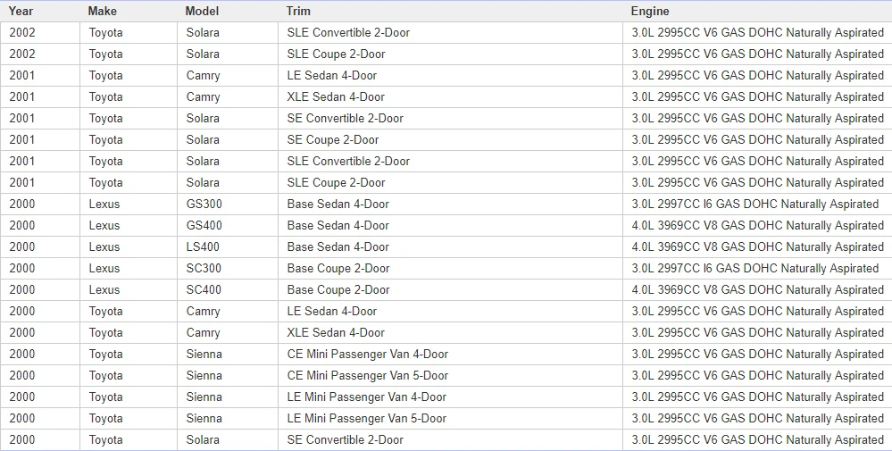Select the LE Mini Passenger Van 5-Door cell

coord(451,419)
